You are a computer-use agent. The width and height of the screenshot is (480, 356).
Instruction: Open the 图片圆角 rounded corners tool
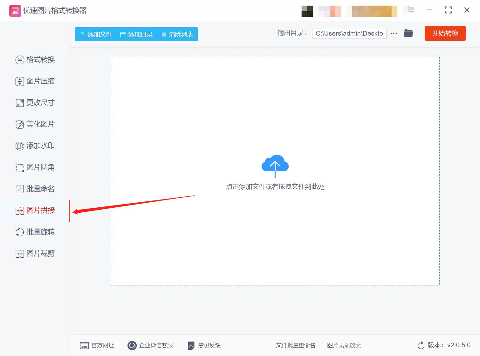[x=35, y=167]
